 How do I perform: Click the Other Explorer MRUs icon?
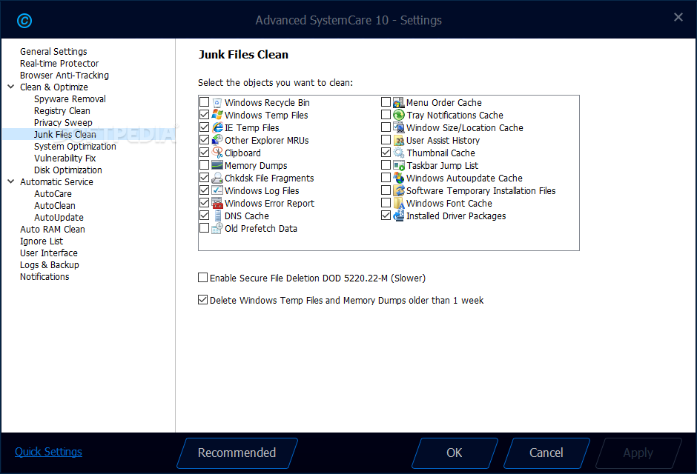coord(217,140)
